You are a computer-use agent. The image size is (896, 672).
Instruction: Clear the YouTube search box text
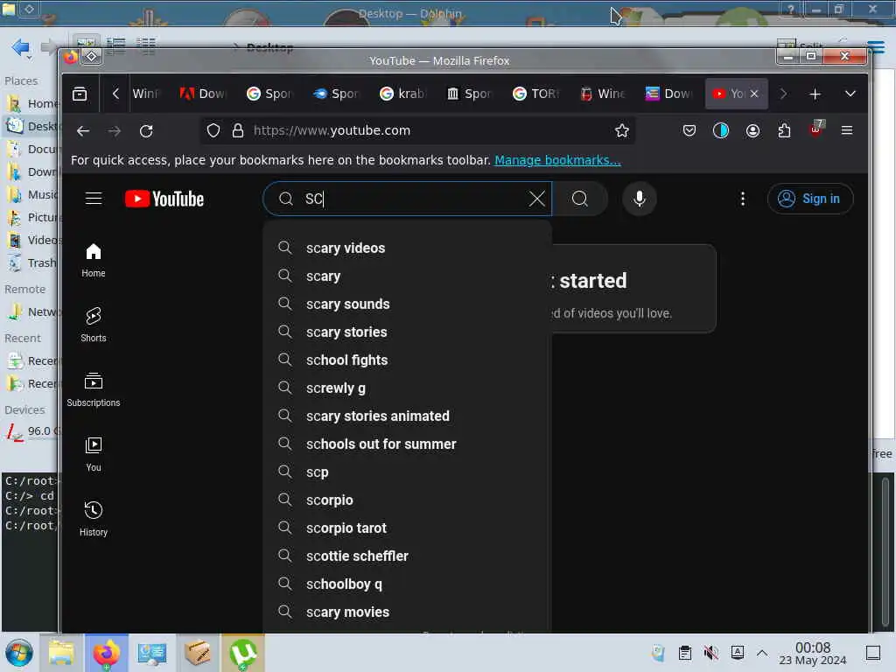[536, 199]
